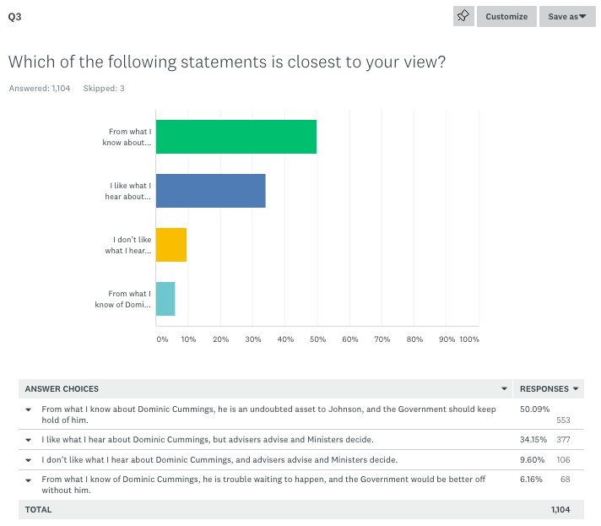Screen dimensions: 601x526
Task: Click the "From what I know of Domi..." chart label
Action: (123, 299)
